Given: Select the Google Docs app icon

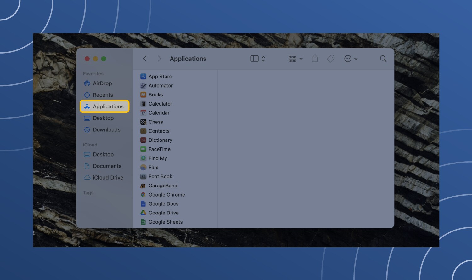Looking at the screenshot, I should click(143, 204).
